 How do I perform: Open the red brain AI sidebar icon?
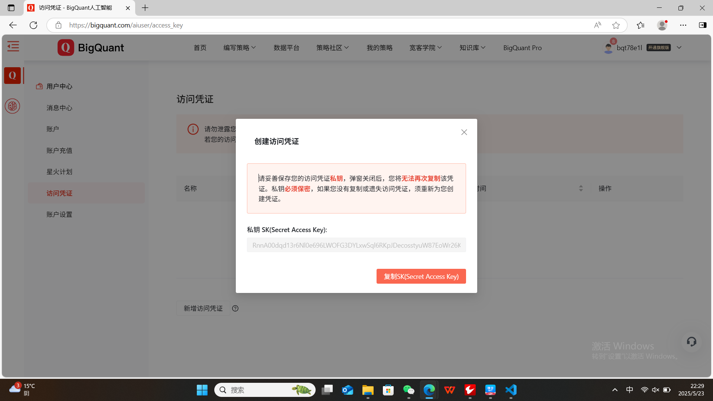(x=12, y=106)
